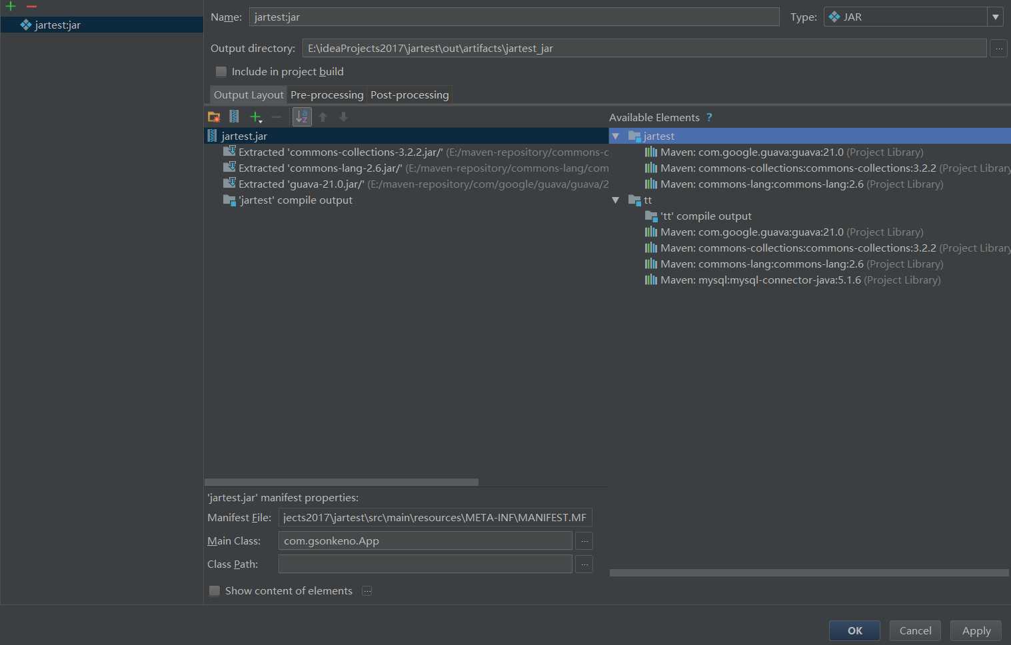The image size is (1011, 645).
Task: Click the Apply button
Action: (x=976, y=630)
